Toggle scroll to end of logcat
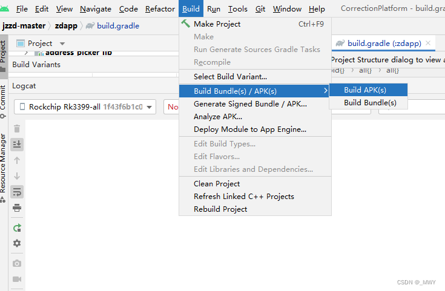 point(17,144)
